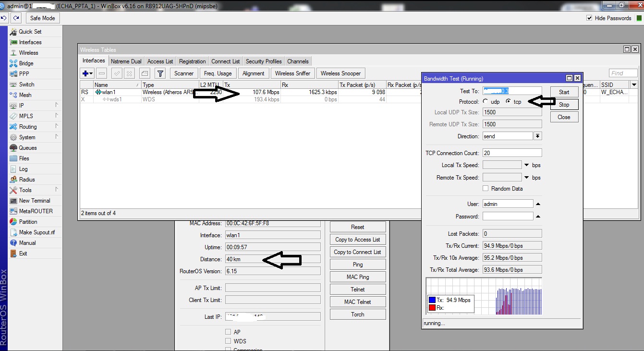Open Quick Set from the sidebar

30,32
